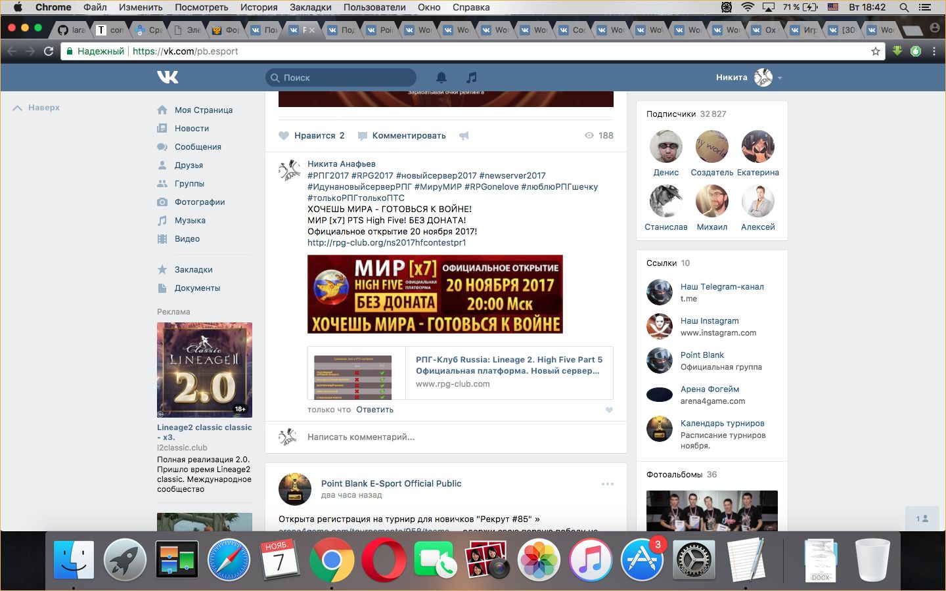Open Finder from the Dock
This screenshot has width=946, height=591.
point(74,559)
